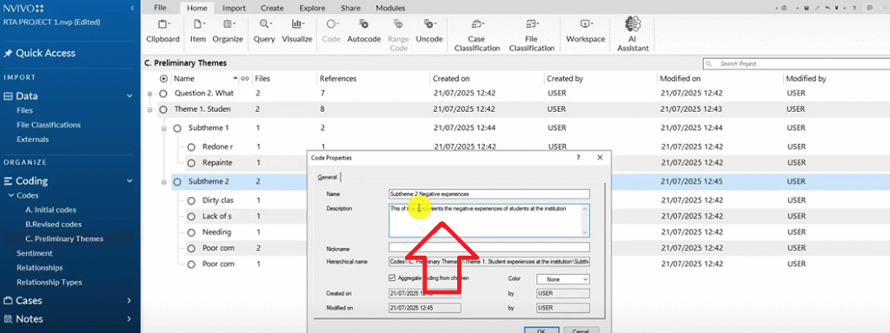Select the Lack of s code row
This screenshot has height=333, width=890.
(x=216, y=216)
